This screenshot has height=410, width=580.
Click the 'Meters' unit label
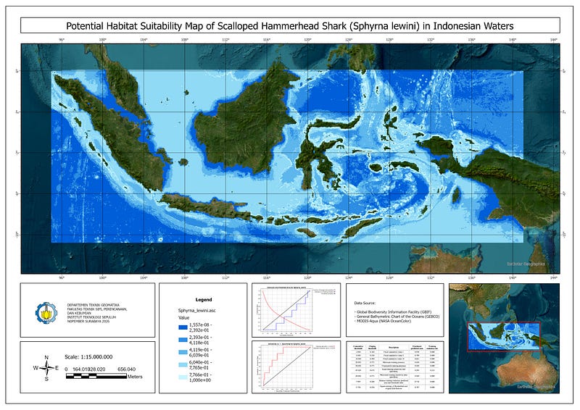[x=135, y=377]
